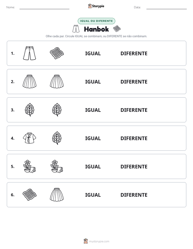
Task: Click the checkered cloth icon in row 6
Action: point(29,195)
